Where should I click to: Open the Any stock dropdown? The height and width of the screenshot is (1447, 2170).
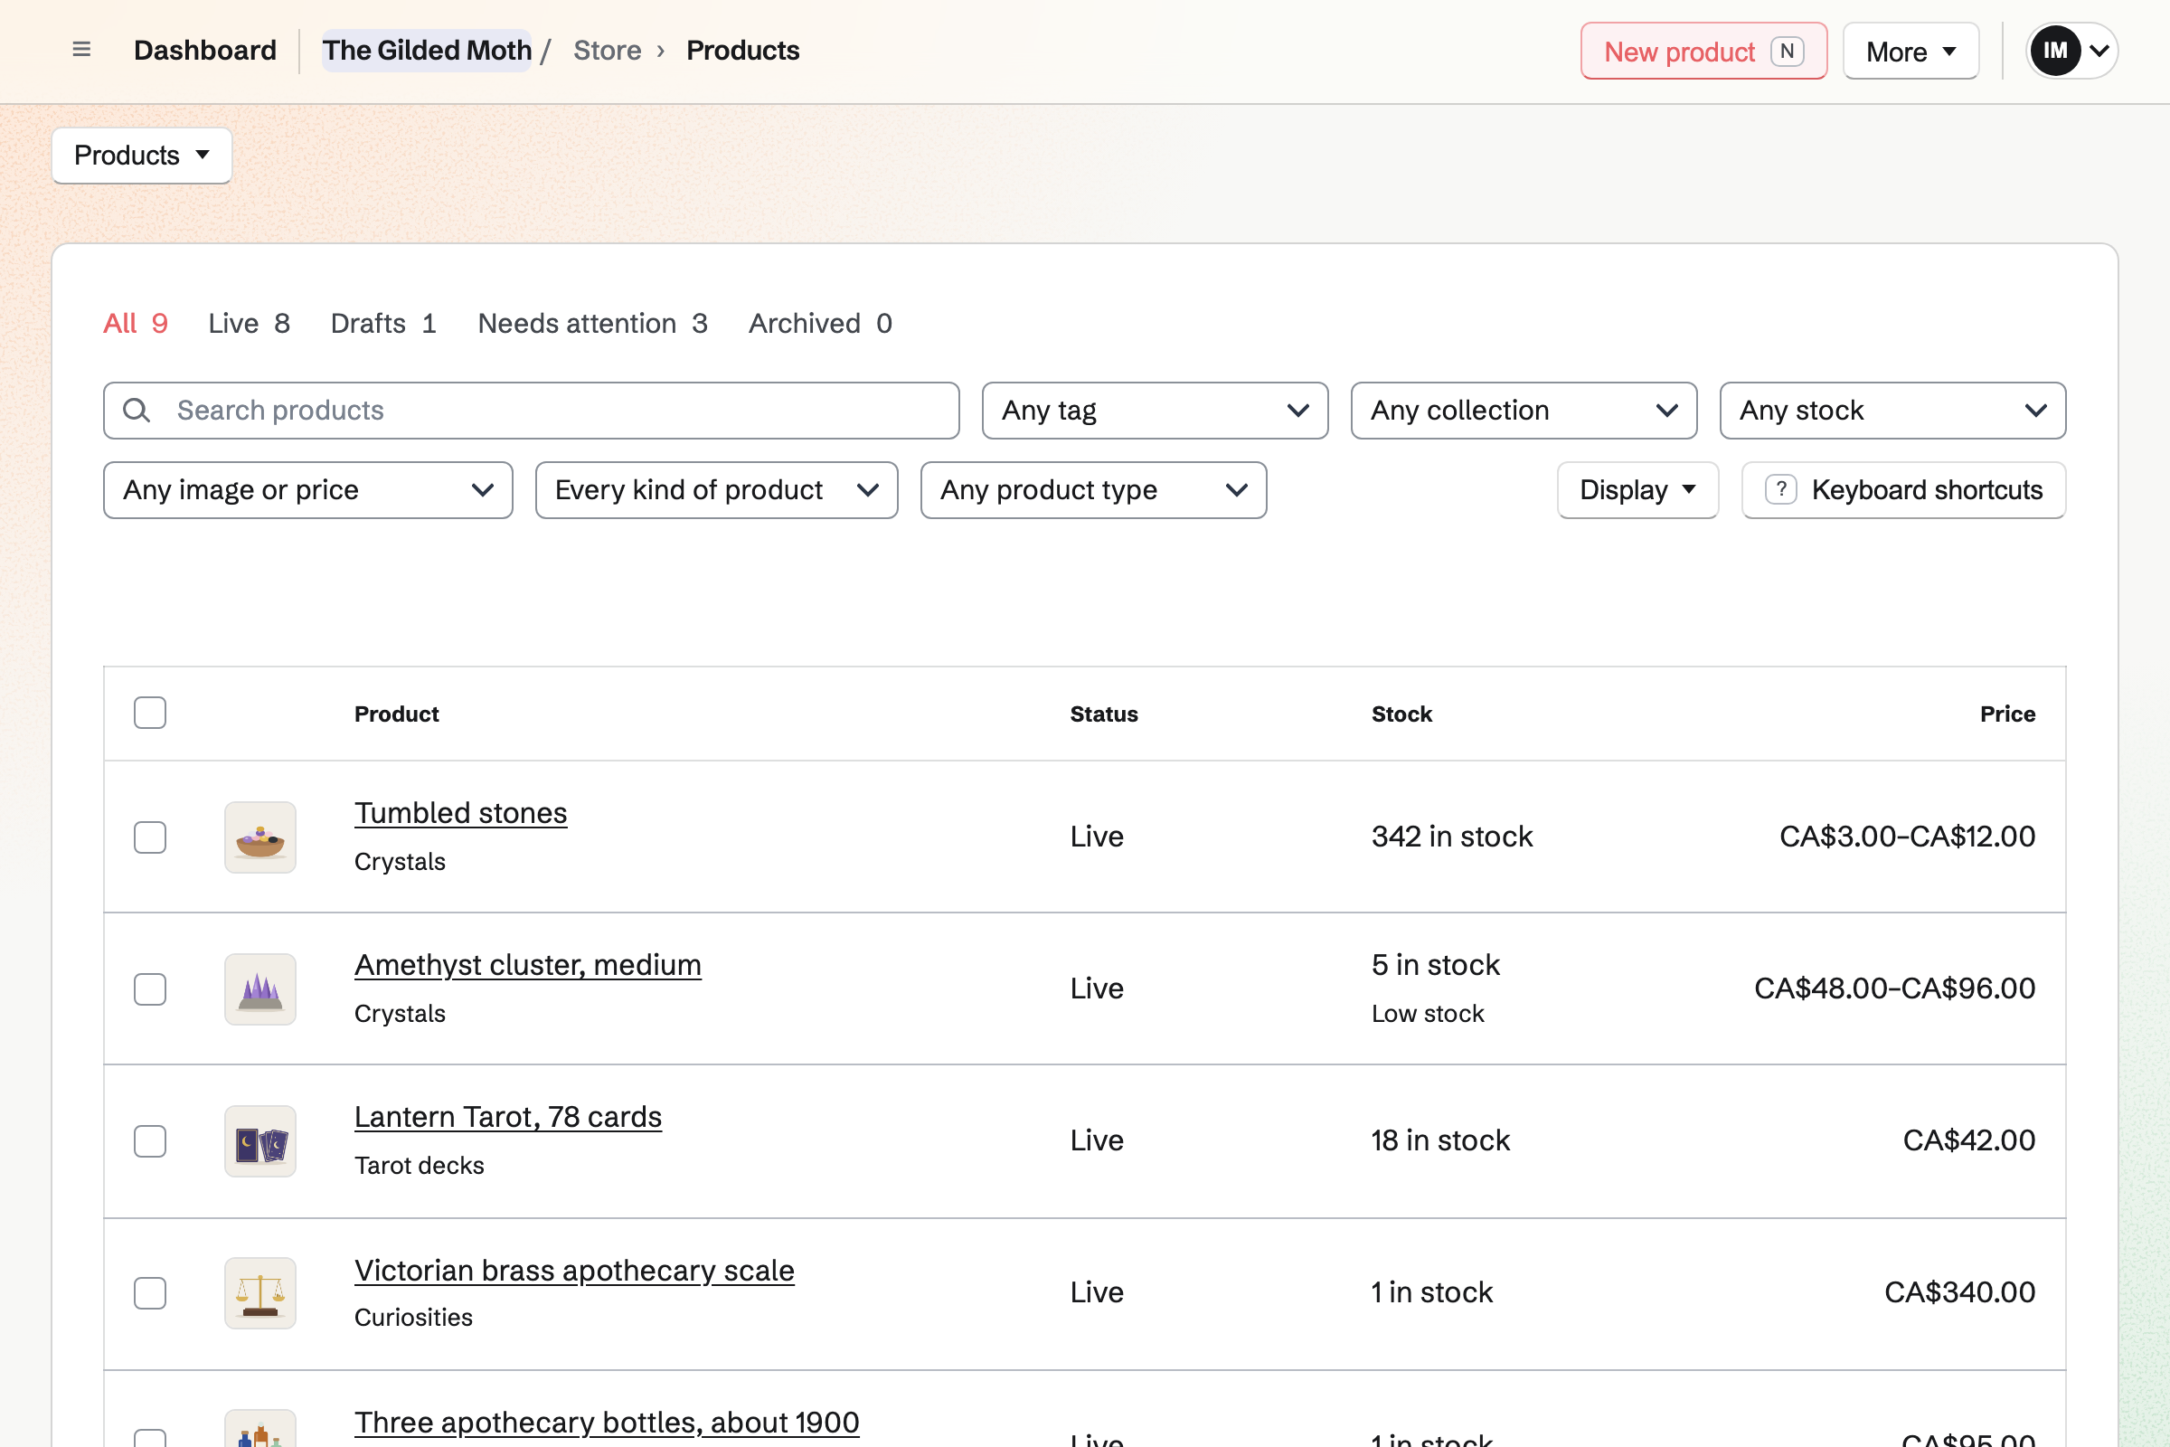click(1893, 411)
